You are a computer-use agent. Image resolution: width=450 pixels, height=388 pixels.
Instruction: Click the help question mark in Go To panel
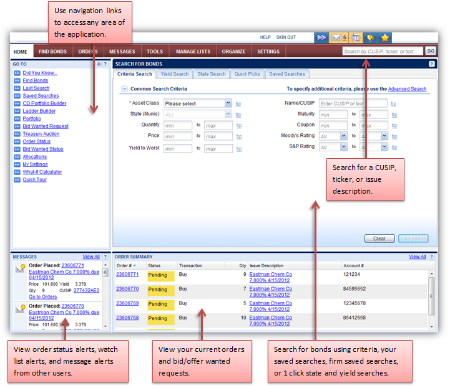[x=105, y=64]
